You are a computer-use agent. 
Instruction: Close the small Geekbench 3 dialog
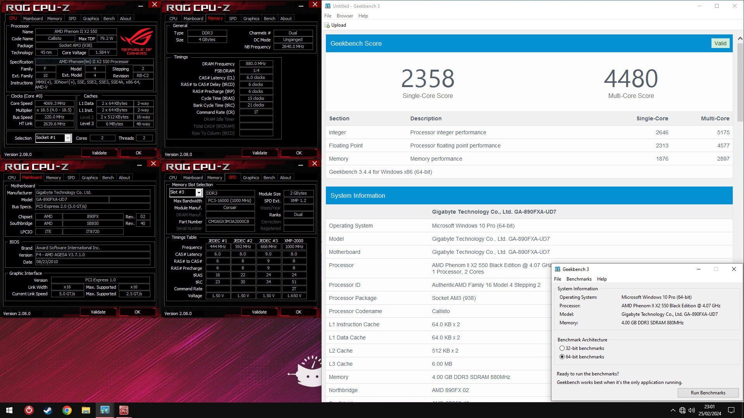coord(734,269)
